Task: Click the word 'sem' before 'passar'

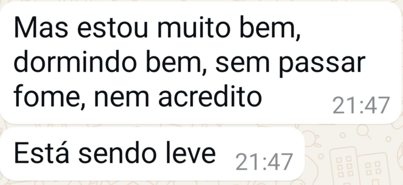Action: [243, 64]
